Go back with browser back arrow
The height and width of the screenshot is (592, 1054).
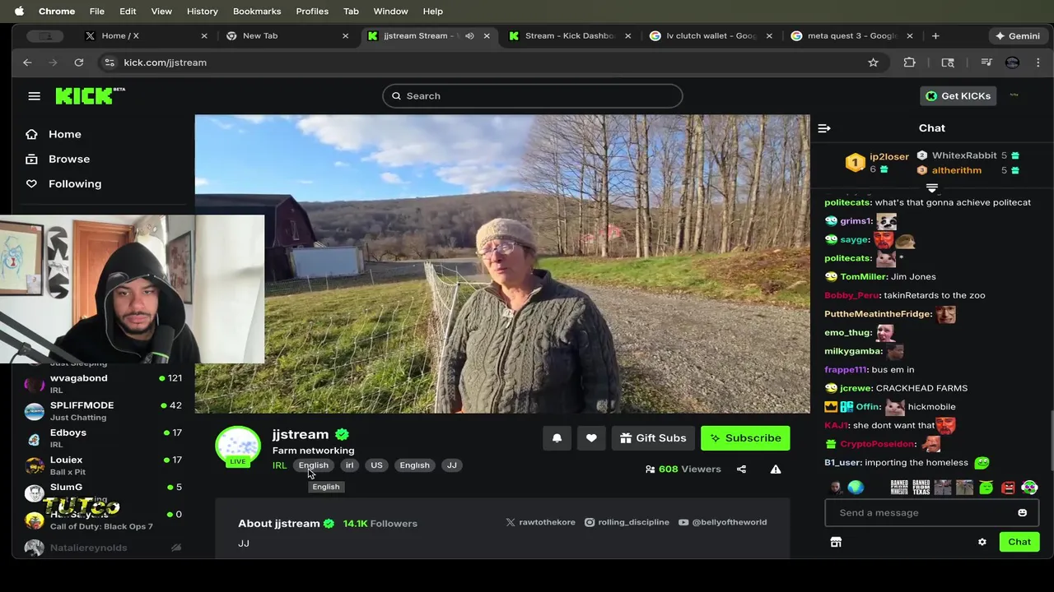coord(27,62)
